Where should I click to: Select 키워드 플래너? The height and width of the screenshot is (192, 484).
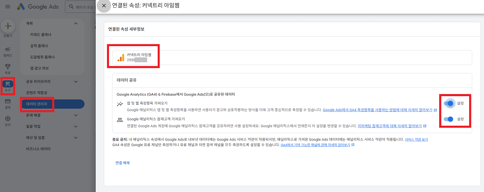tap(41, 35)
